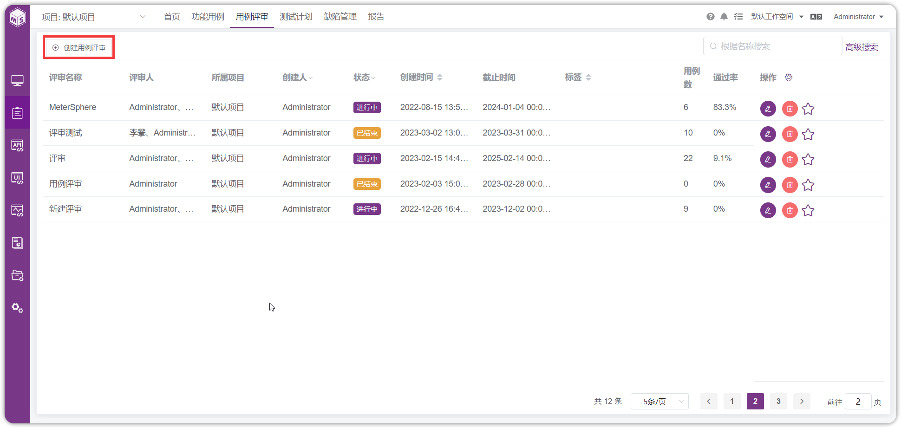Screen dimensions: 901x428
Task: Edit the 新建评审 review row
Action: point(768,210)
